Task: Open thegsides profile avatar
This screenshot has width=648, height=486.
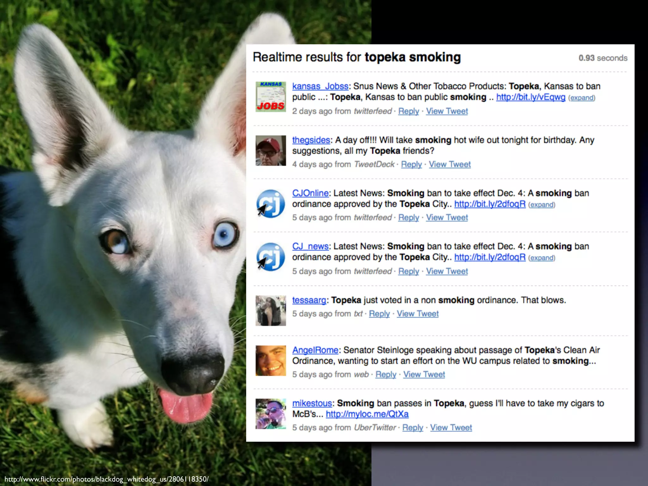Action: 271,151
